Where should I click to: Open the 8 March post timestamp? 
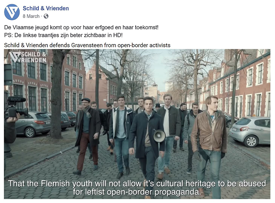(31, 16)
